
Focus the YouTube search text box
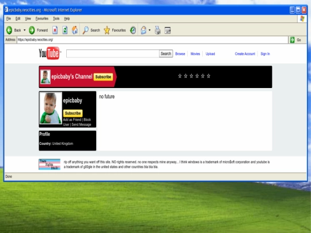click(x=113, y=54)
